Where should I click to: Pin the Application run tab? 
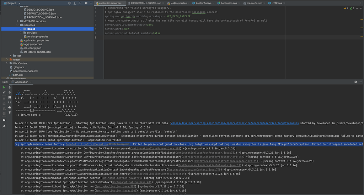pos(4,126)
